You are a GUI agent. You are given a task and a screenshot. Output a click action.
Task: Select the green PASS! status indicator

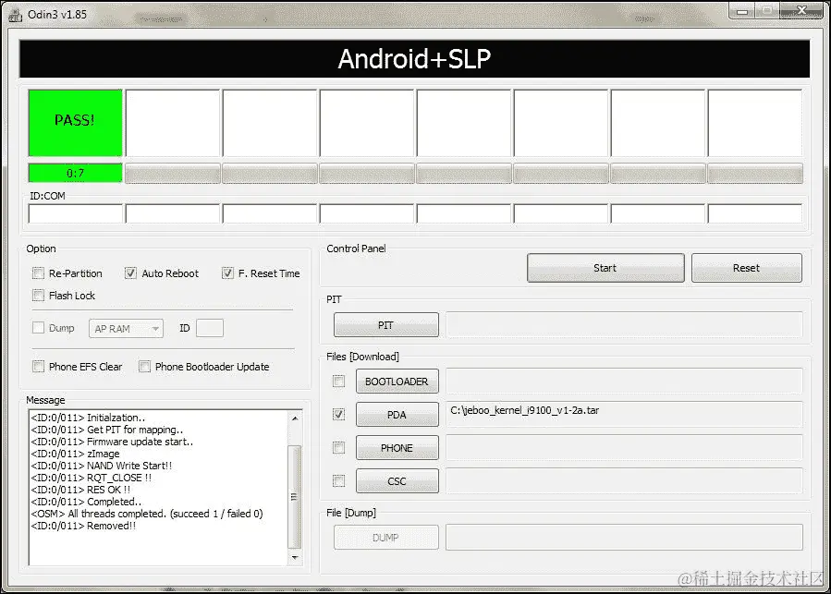[x=74, y=122]
